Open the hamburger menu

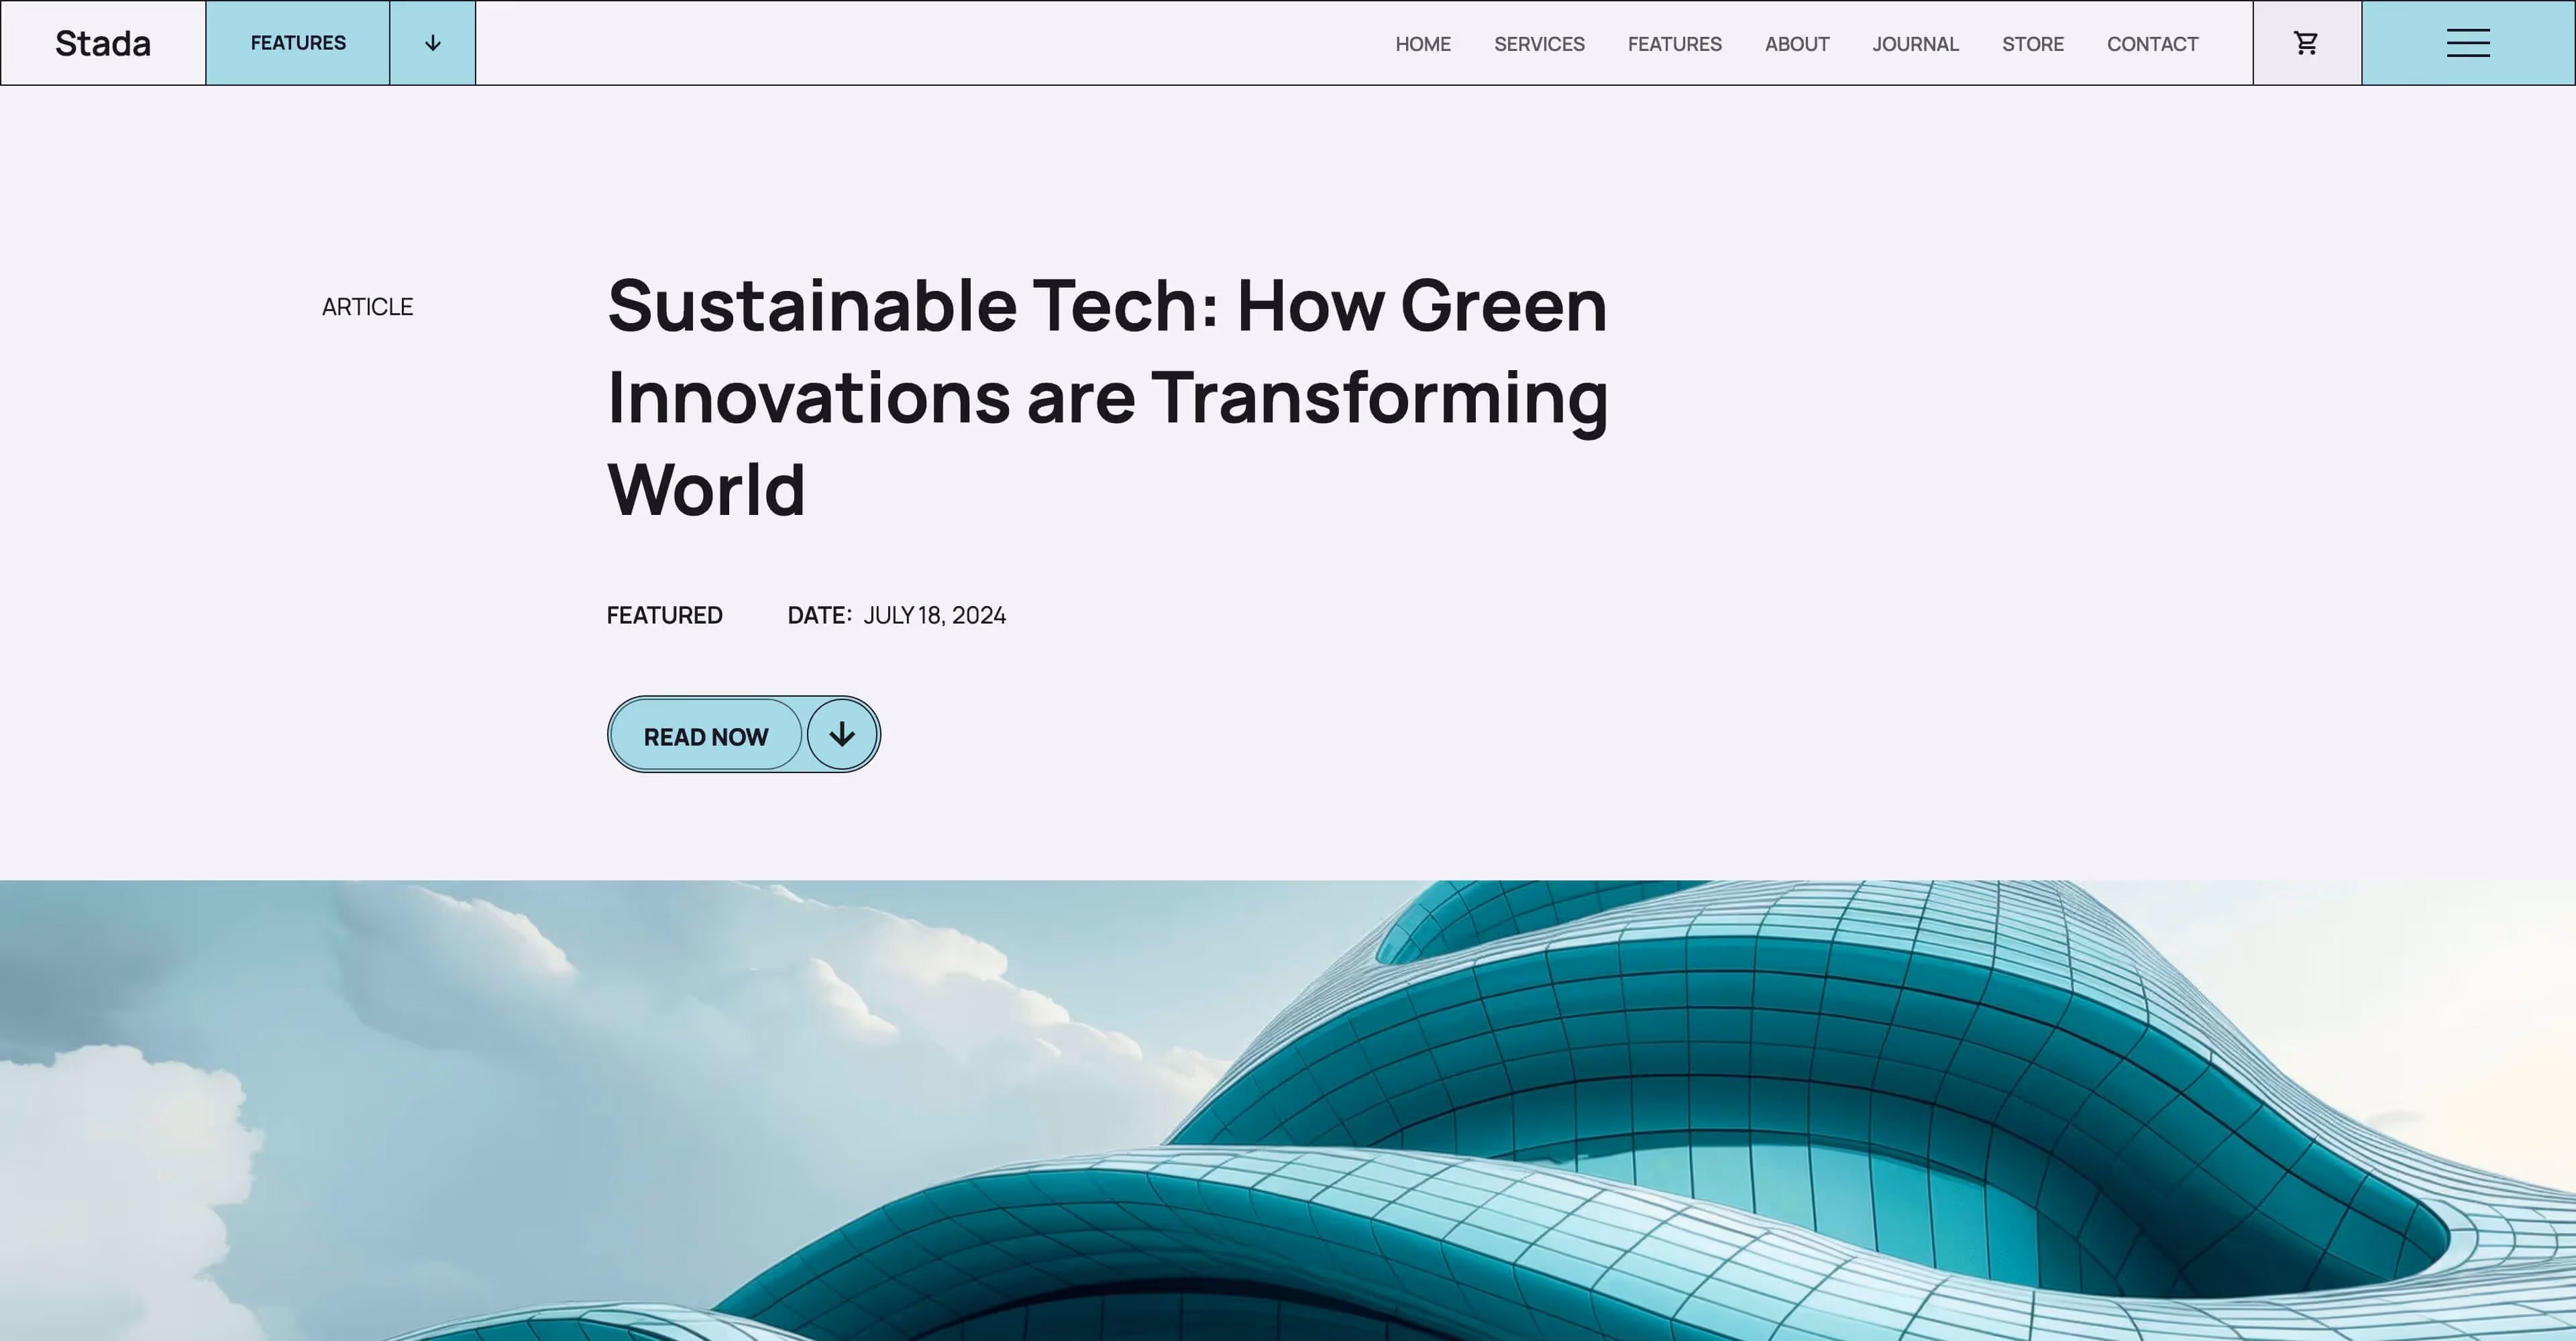pos(2468,43)
